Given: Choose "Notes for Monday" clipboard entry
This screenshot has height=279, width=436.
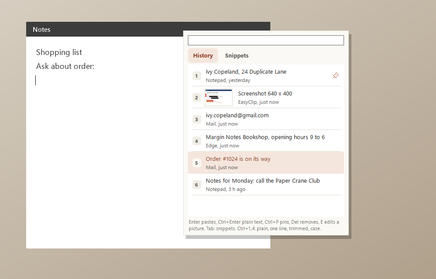Looking at the screenshot, I should (x=266, y=184).
